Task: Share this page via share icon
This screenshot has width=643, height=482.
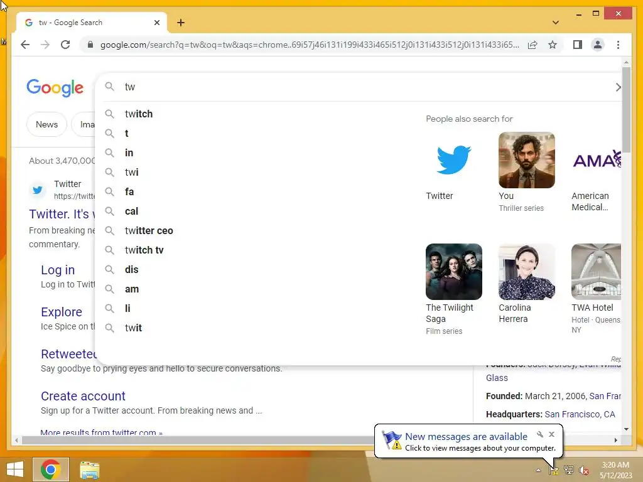Action: [x=532, y=45]
